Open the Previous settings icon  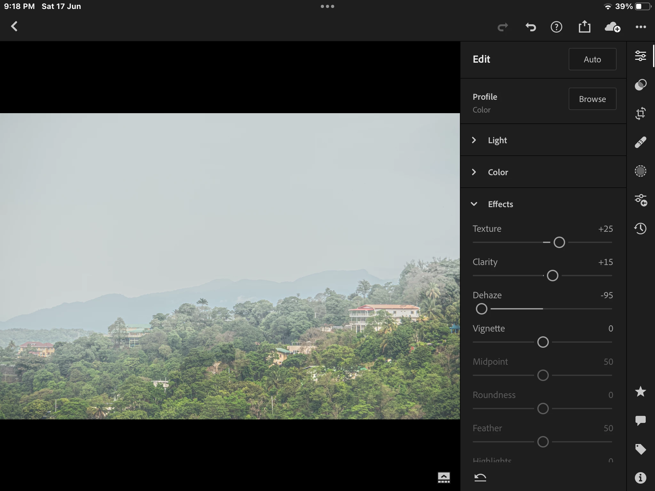(640, 200)
